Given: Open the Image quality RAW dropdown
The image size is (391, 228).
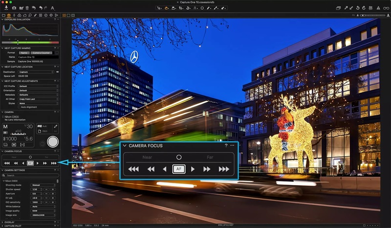Looking at the screenshot, I should tap(43, 210).
